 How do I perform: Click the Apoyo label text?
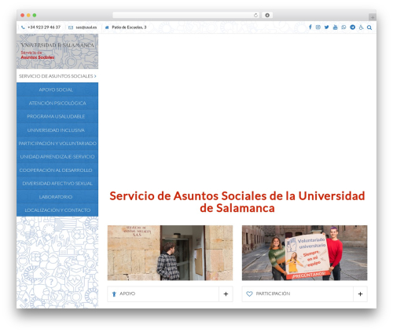(x=127, y=294)
